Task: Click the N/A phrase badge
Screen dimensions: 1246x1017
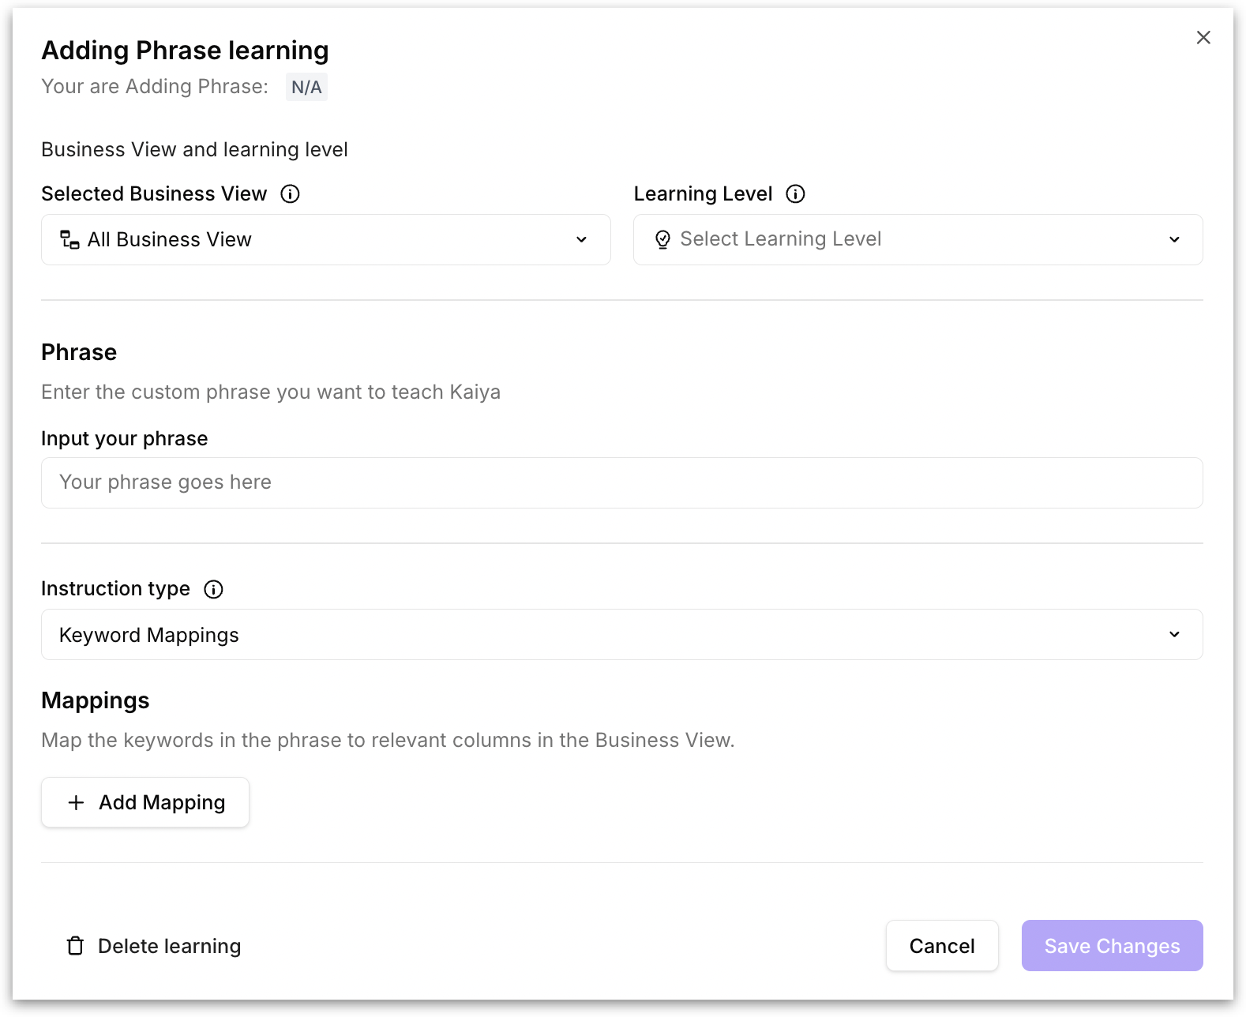Action: pos(306,87)
